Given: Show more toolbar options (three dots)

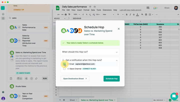Looking at the screenshot, I should [157, 14].
